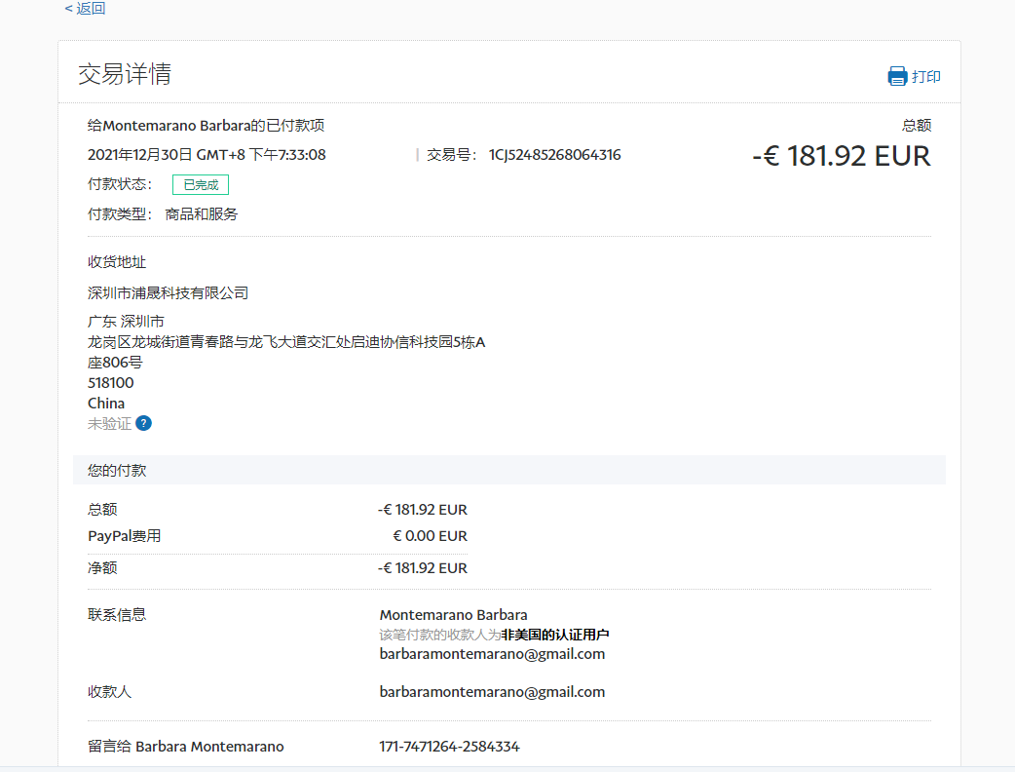Click the bold 非美国的认证用户 text
This screenshot has height=772, width=1015.
coord(555,635)
